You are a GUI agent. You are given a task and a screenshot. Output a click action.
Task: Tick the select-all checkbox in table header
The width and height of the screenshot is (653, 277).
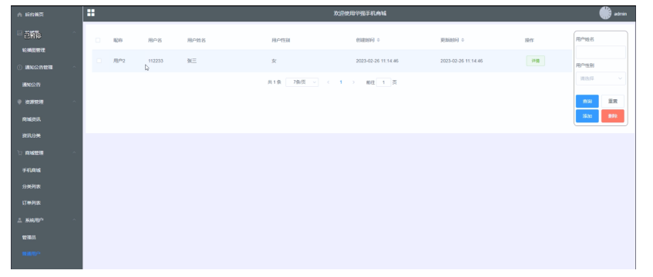click(x=98, y=40)
